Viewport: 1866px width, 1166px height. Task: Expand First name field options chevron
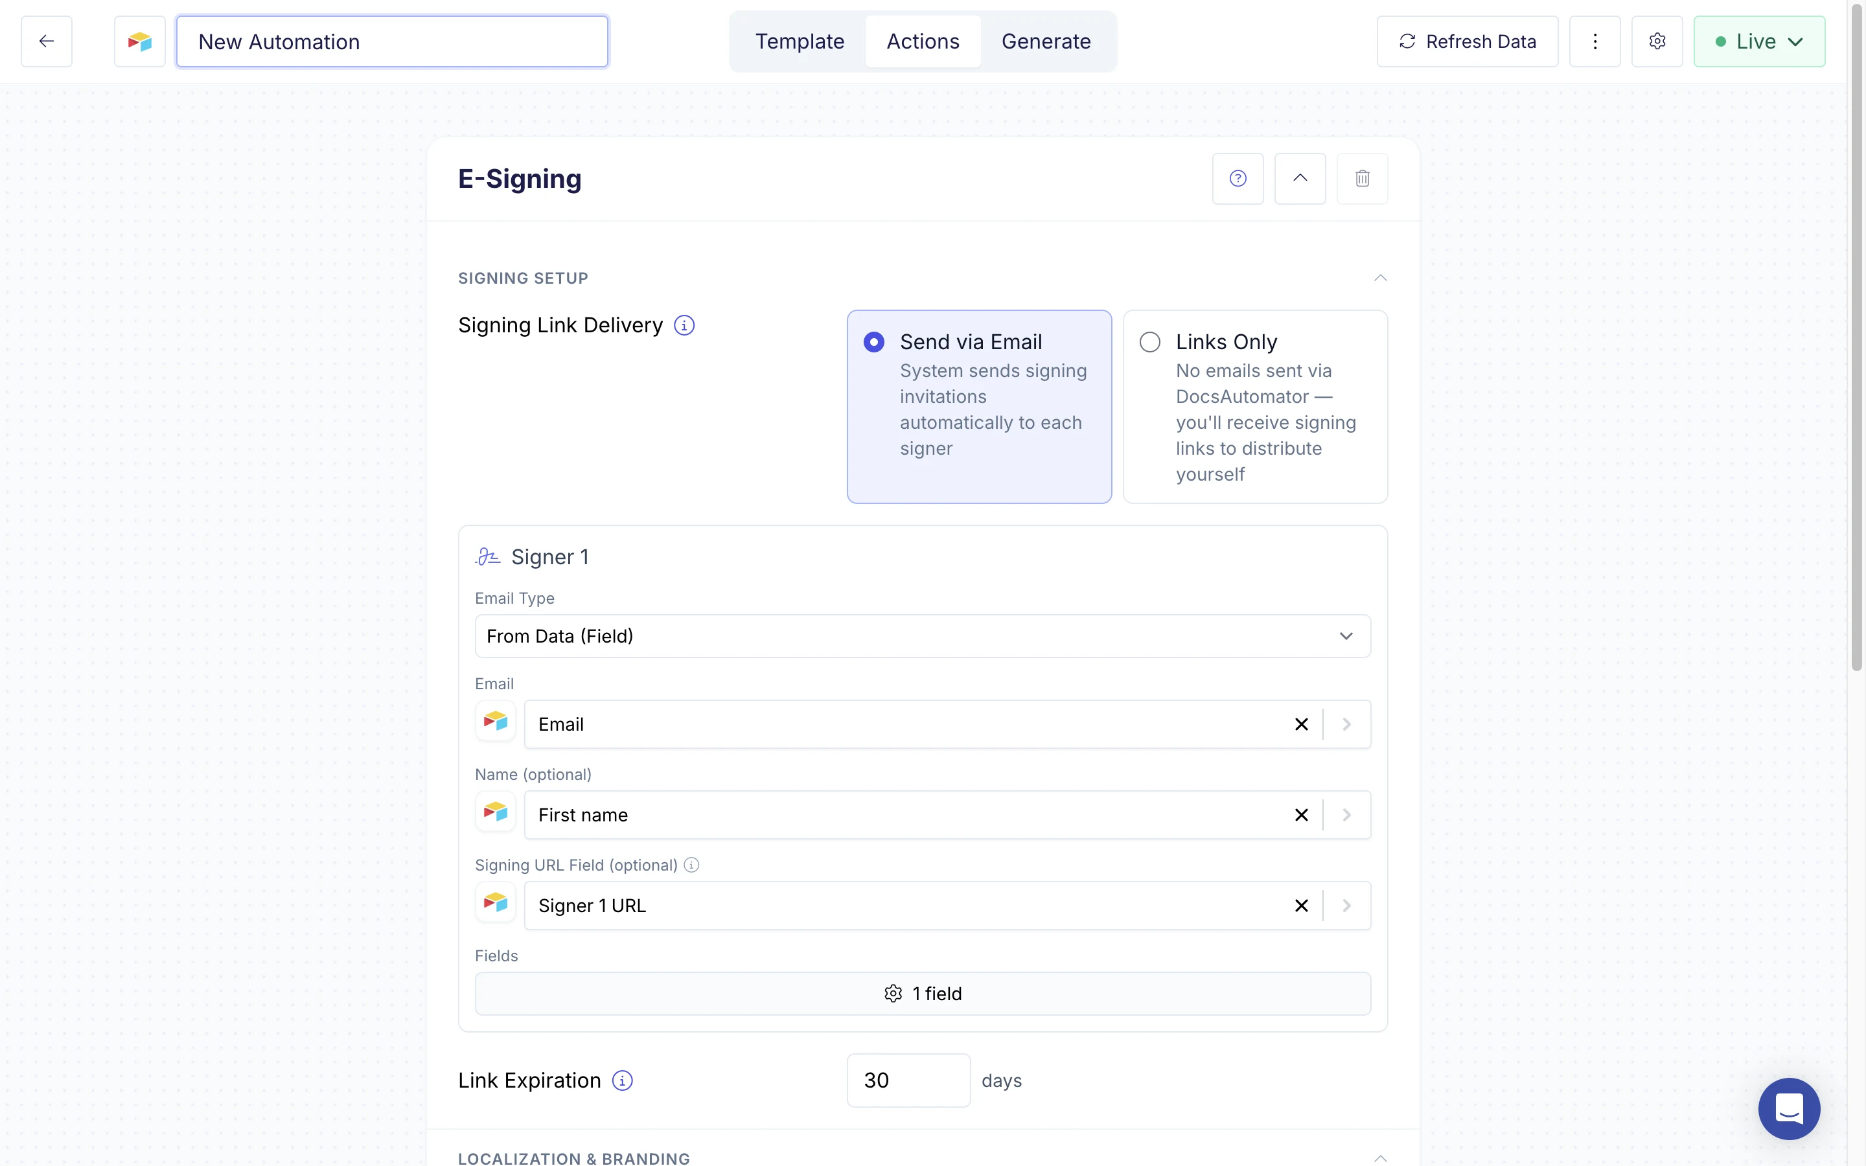1347,815
